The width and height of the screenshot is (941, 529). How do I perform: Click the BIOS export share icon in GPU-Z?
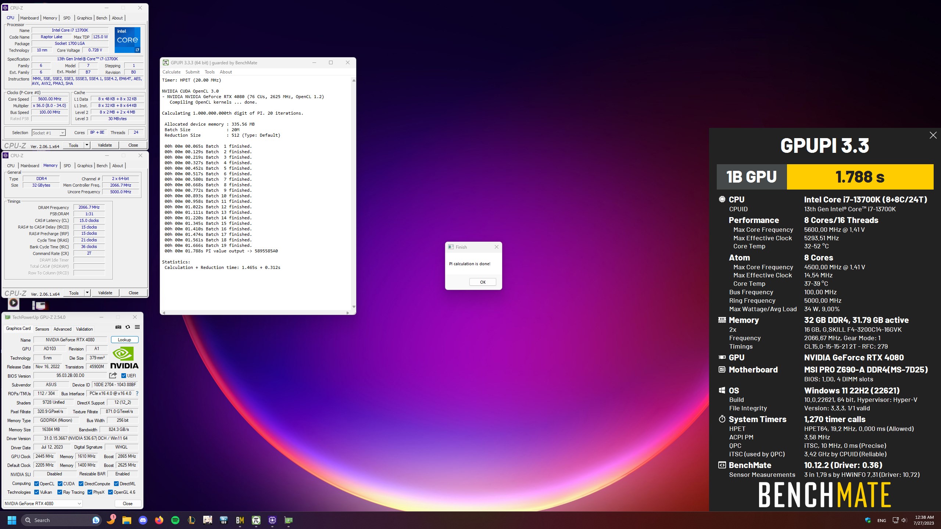pyautogui.click(x=113, y=375)
